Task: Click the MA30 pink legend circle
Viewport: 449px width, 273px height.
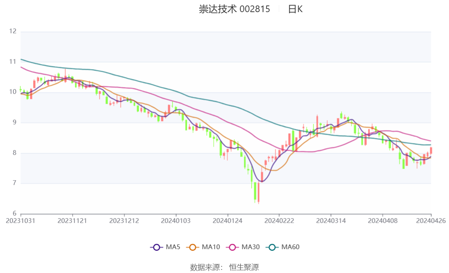Action: pyautogui.click(x=232, y=247)
